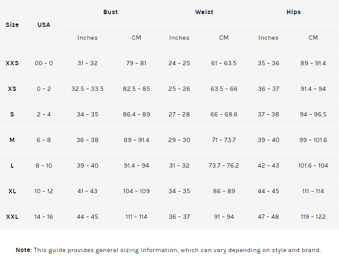The width and height of the screenshot is (339, 261).
Task: Select the Size column header
Action: pyautogui.click(x=12, y=25)
